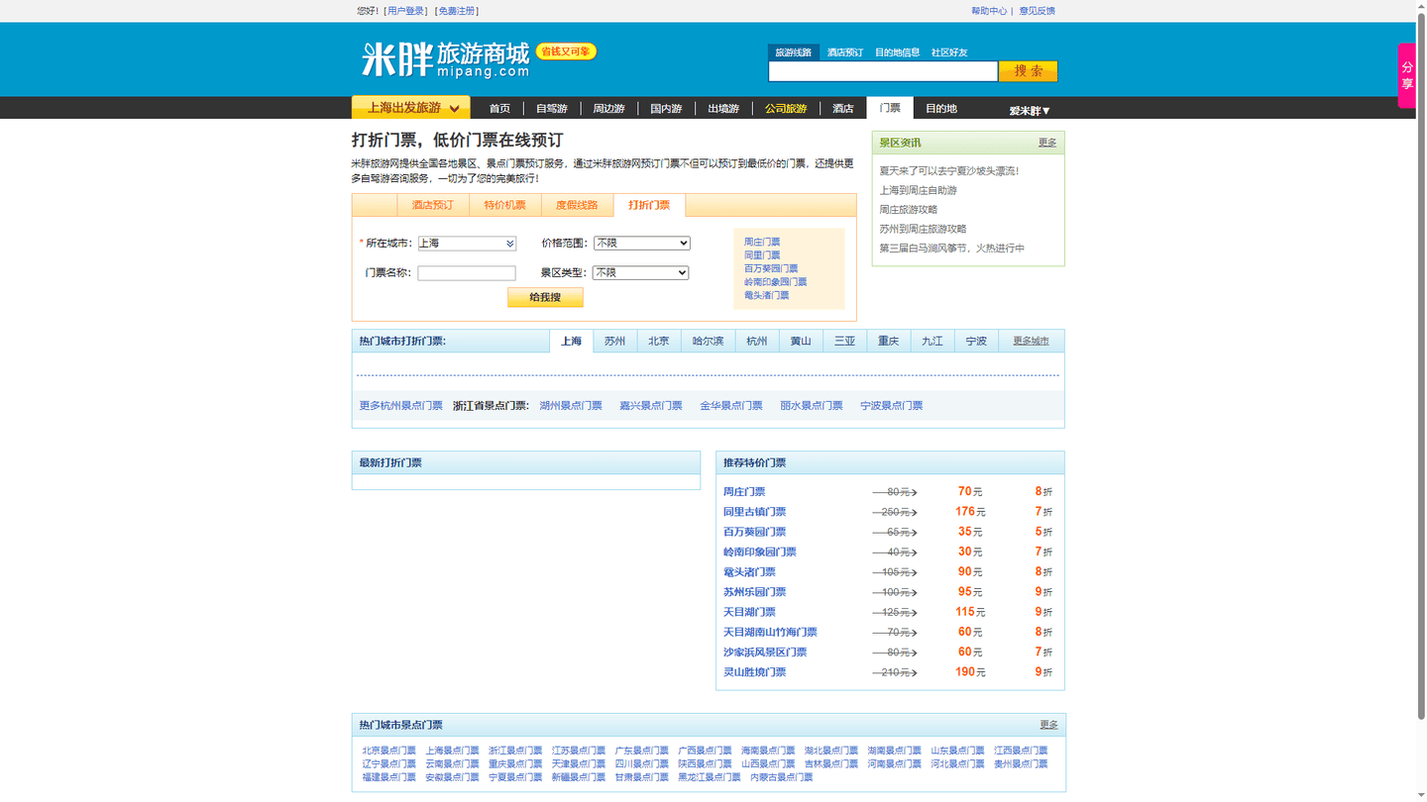The width and height of the screenshot is (1427, 802).
Task: Click 更多 in 景区资讯 panel
Action: 1047,143
